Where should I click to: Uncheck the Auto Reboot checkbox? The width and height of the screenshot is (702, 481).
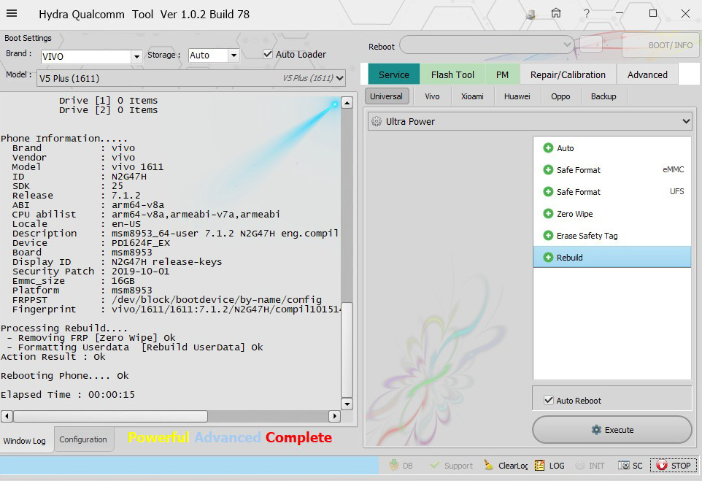point(549,401)
